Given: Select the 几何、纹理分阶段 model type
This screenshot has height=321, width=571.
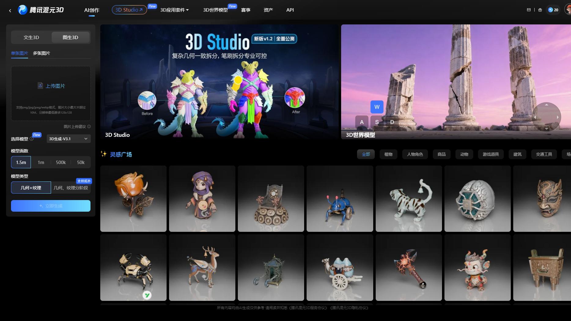Looking at the screenshot, I should (71, 188).
